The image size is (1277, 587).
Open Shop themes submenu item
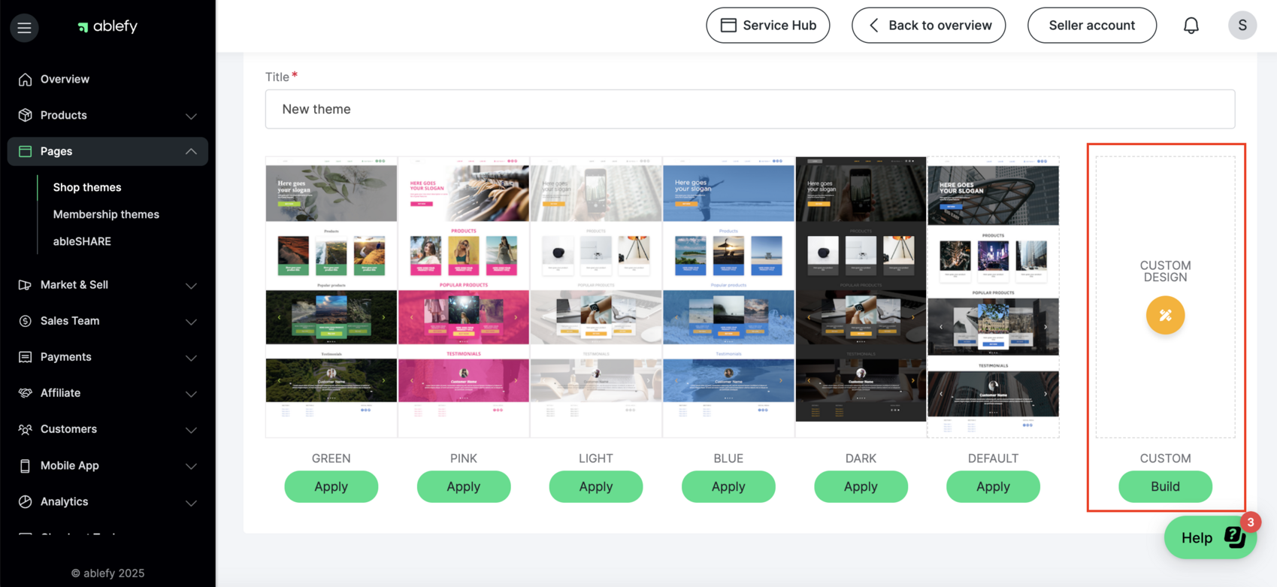(x=87, y=187)
